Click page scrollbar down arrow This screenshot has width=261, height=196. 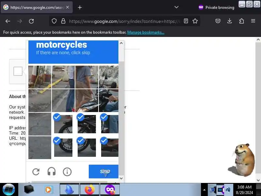point(258,180)
